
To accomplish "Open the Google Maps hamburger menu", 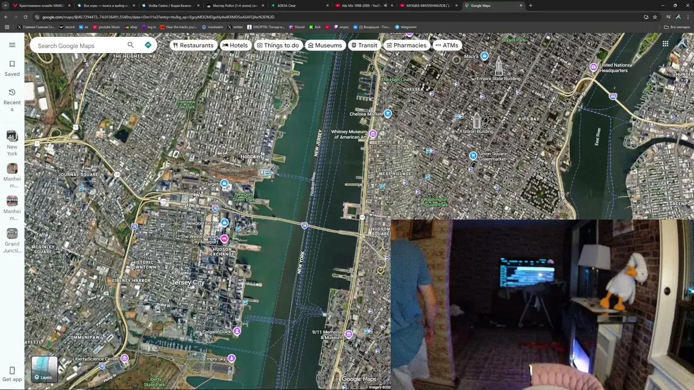I will pos(12,45).
